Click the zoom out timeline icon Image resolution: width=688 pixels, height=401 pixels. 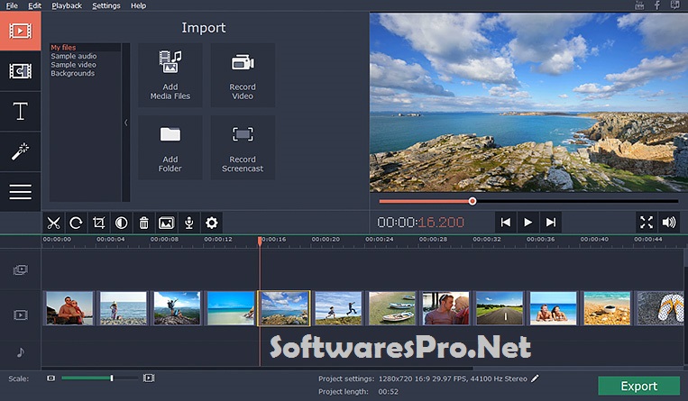(50, 378)
